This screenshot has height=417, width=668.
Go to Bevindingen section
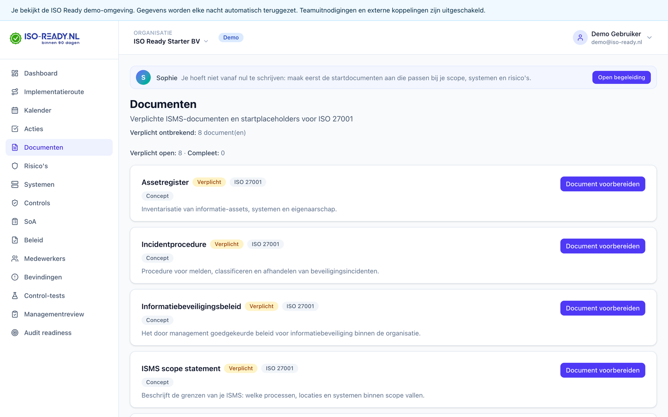[59, 277]
